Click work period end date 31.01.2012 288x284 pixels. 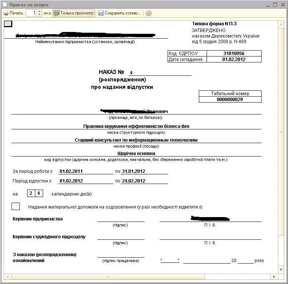[x=133, y=171]
